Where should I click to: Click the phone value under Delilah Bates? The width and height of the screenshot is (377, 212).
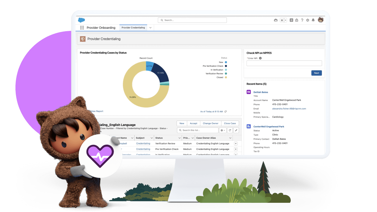click(x=280, y=105)
